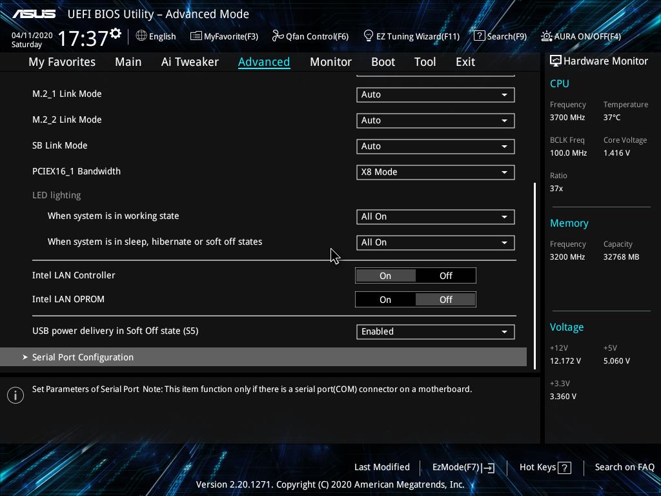
Task: Click the 17:37 clock time
Action: 83,38
